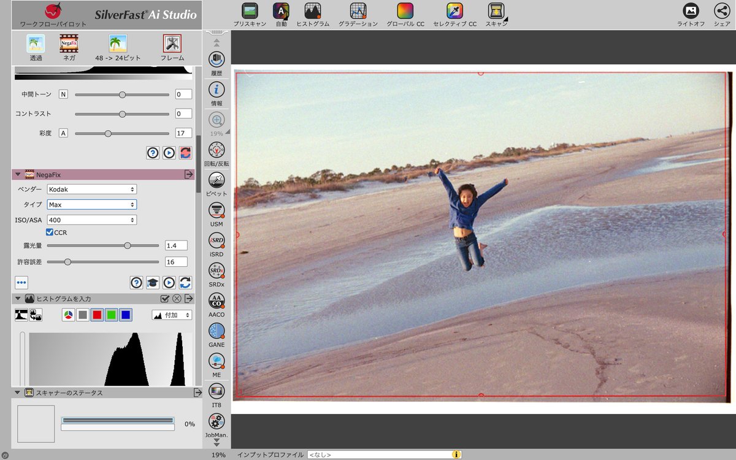This screenshot has height=460, width=736.
Task: Uncheck the CCR checkbox
Action: [50, 232]
